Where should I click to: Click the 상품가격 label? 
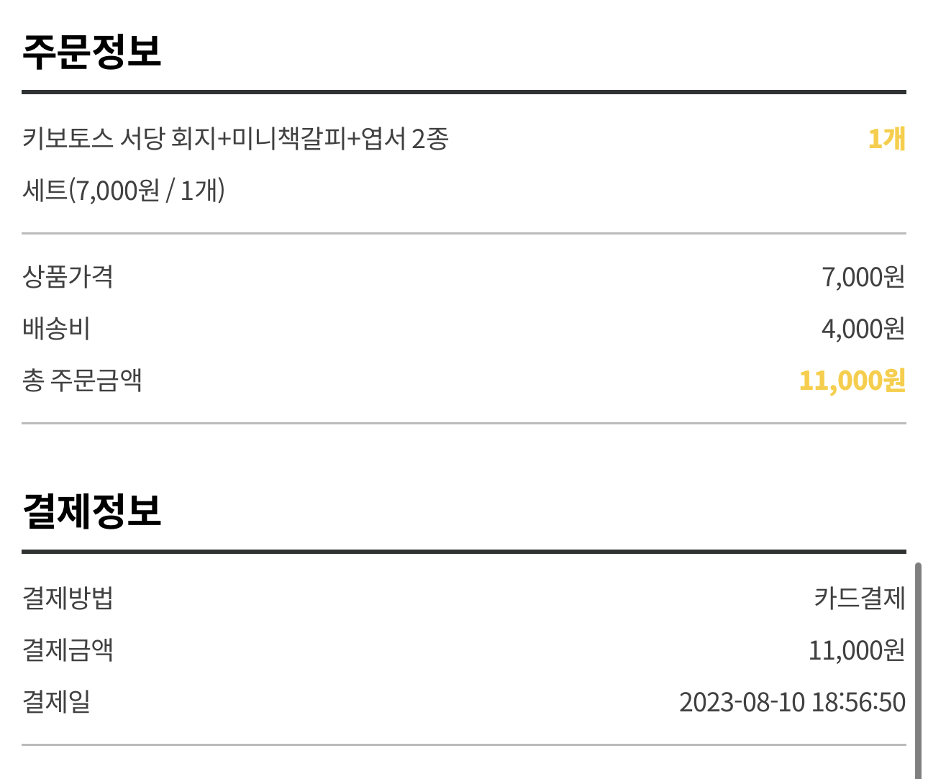click(68, 277)
